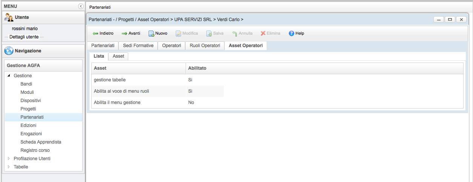
Task: Click the Elimina red X icon
Action: tap(263, 34)
